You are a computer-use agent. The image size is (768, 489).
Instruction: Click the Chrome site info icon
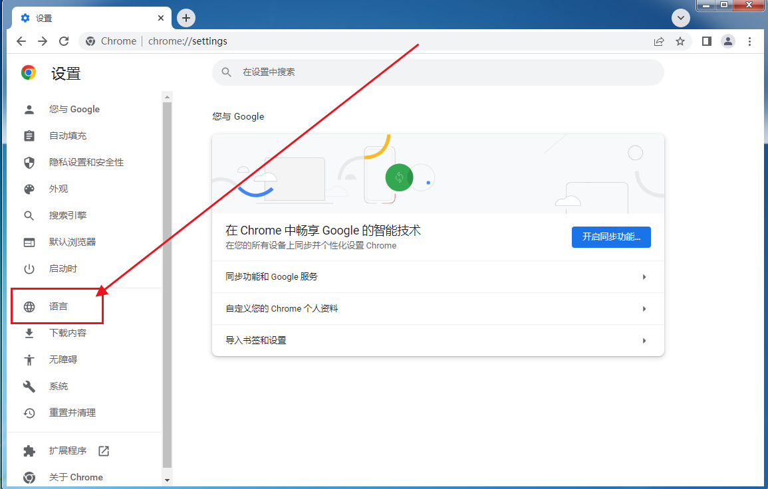tap(90, 41)
